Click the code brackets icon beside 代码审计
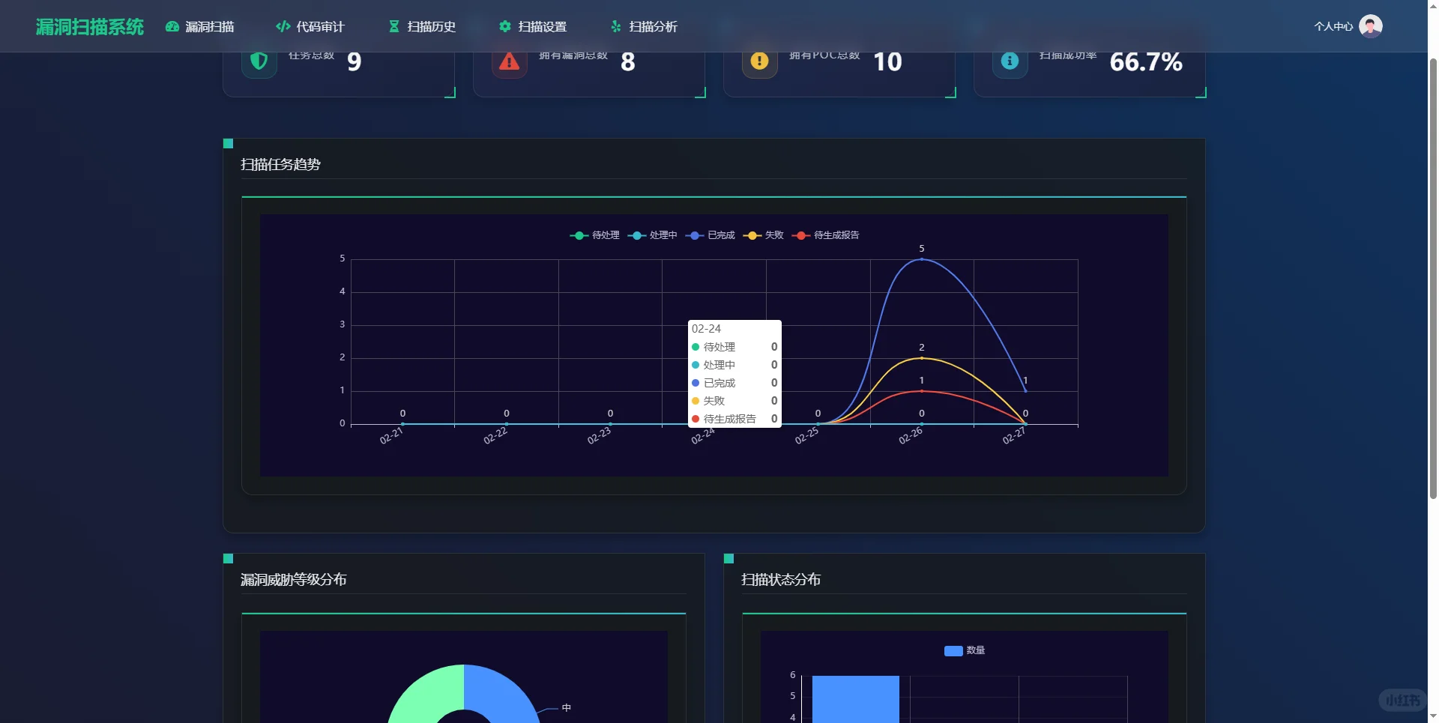 pyautogui.click(x=283, y=26)
